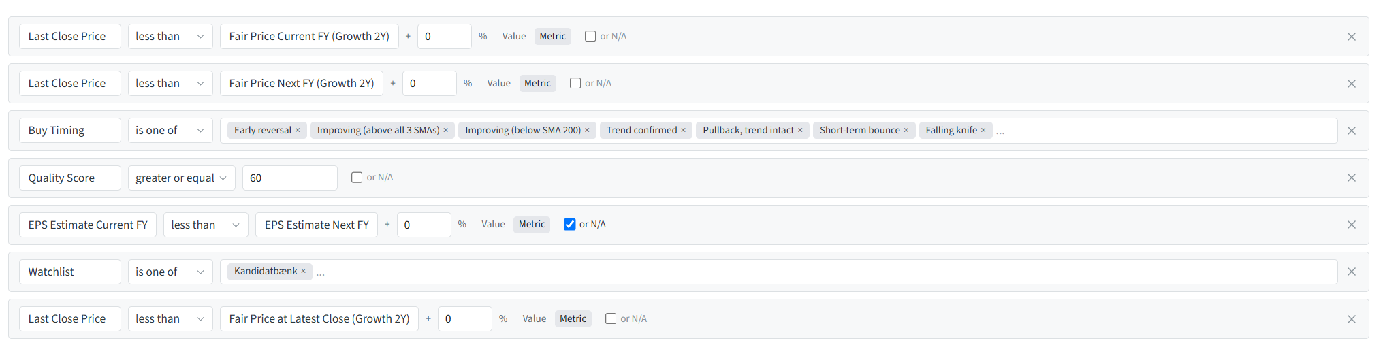Remove the Fair Price at Latest Close filter row
Viewport: 1387px width, 345px height.
pos(1351,319)
